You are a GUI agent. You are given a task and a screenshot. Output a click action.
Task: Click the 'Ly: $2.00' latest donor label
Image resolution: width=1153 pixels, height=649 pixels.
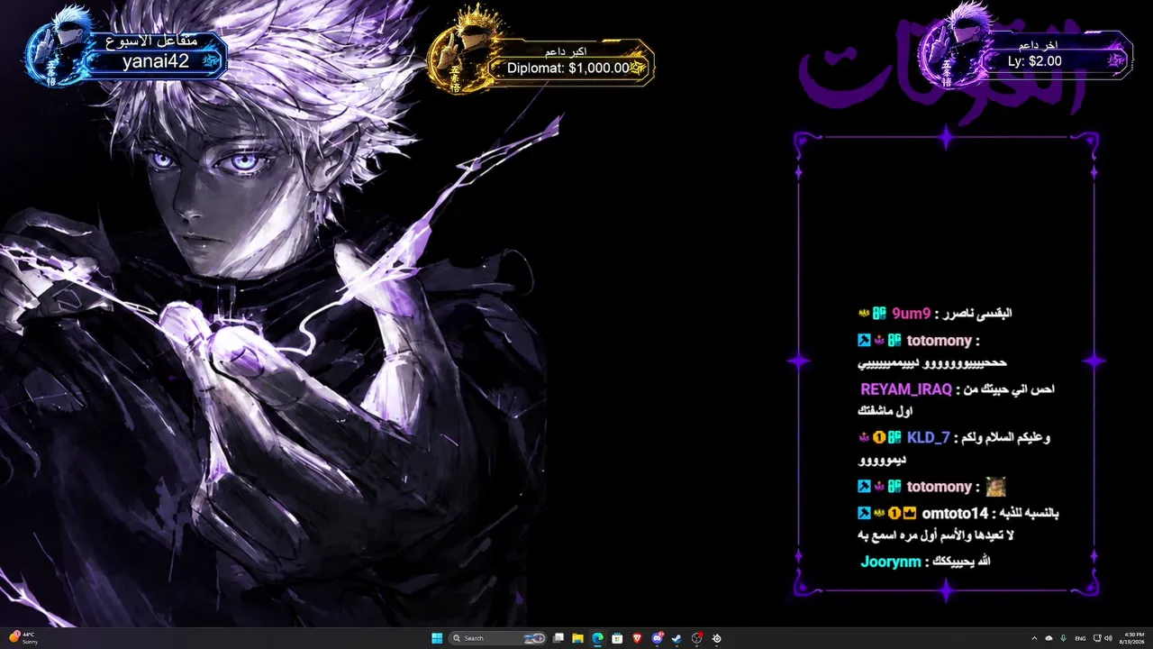[x=1034, y=61]
